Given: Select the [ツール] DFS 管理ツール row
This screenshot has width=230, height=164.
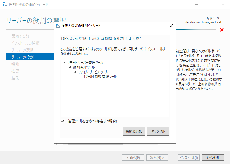Looking at the screenshot, I should click(100, 77).
